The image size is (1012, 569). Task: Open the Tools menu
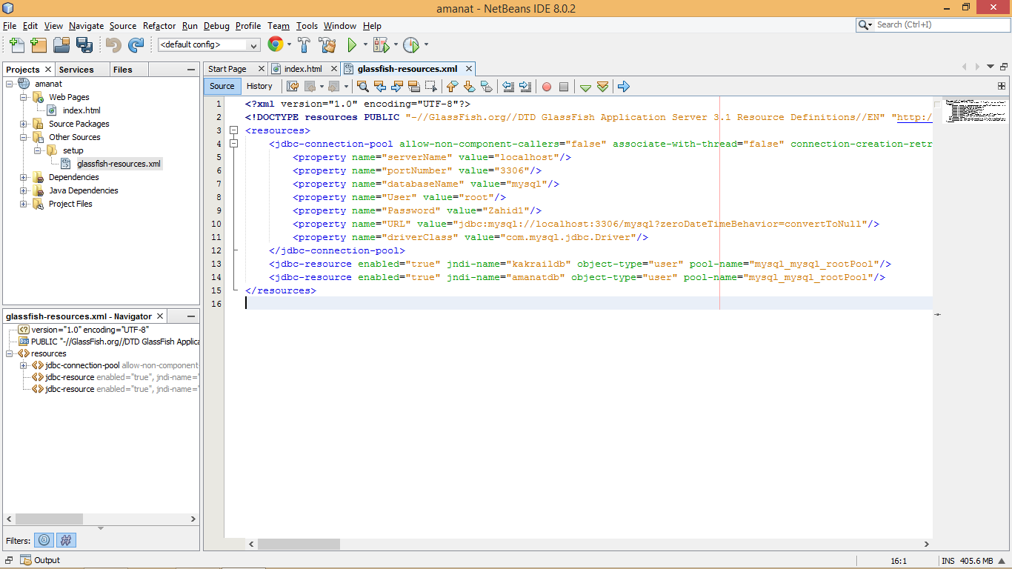click(307, 26)
